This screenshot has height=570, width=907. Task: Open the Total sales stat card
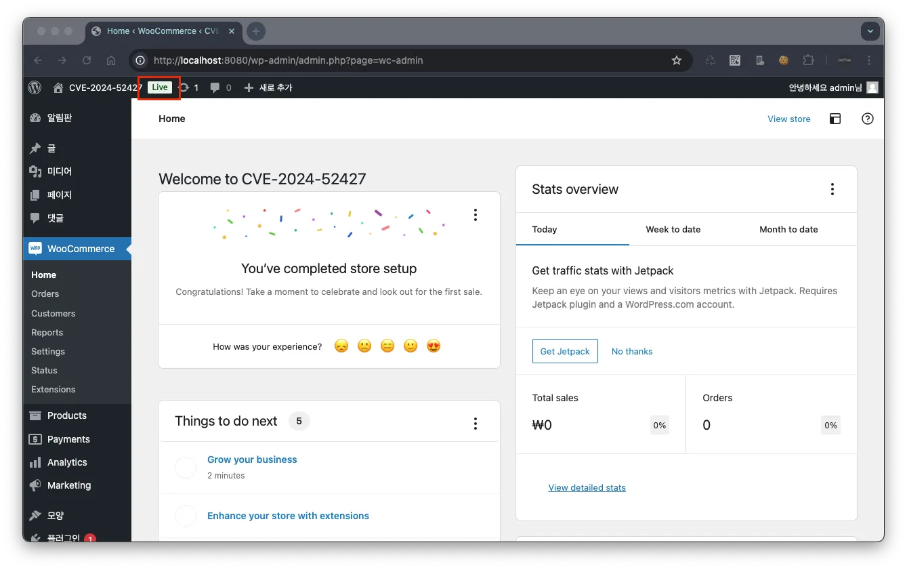tap(601, 414)
